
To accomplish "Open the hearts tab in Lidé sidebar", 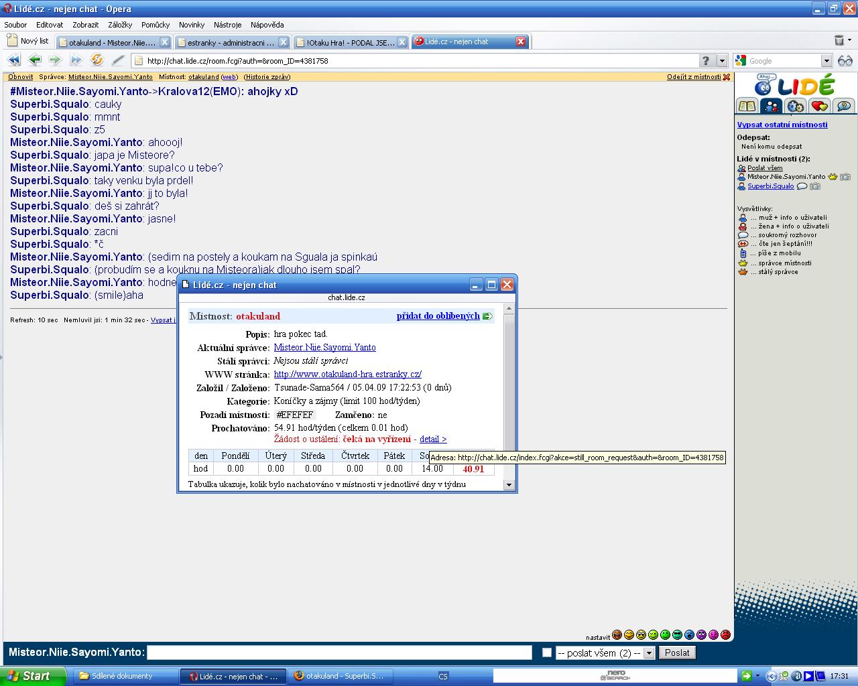I will [820, 106].
